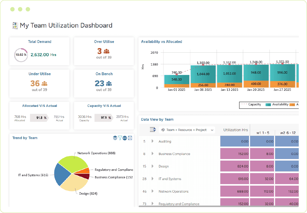Open layer options in Trend by Team panel
Image resolution: width=307 pixels, height=213 pixels.
115,138
